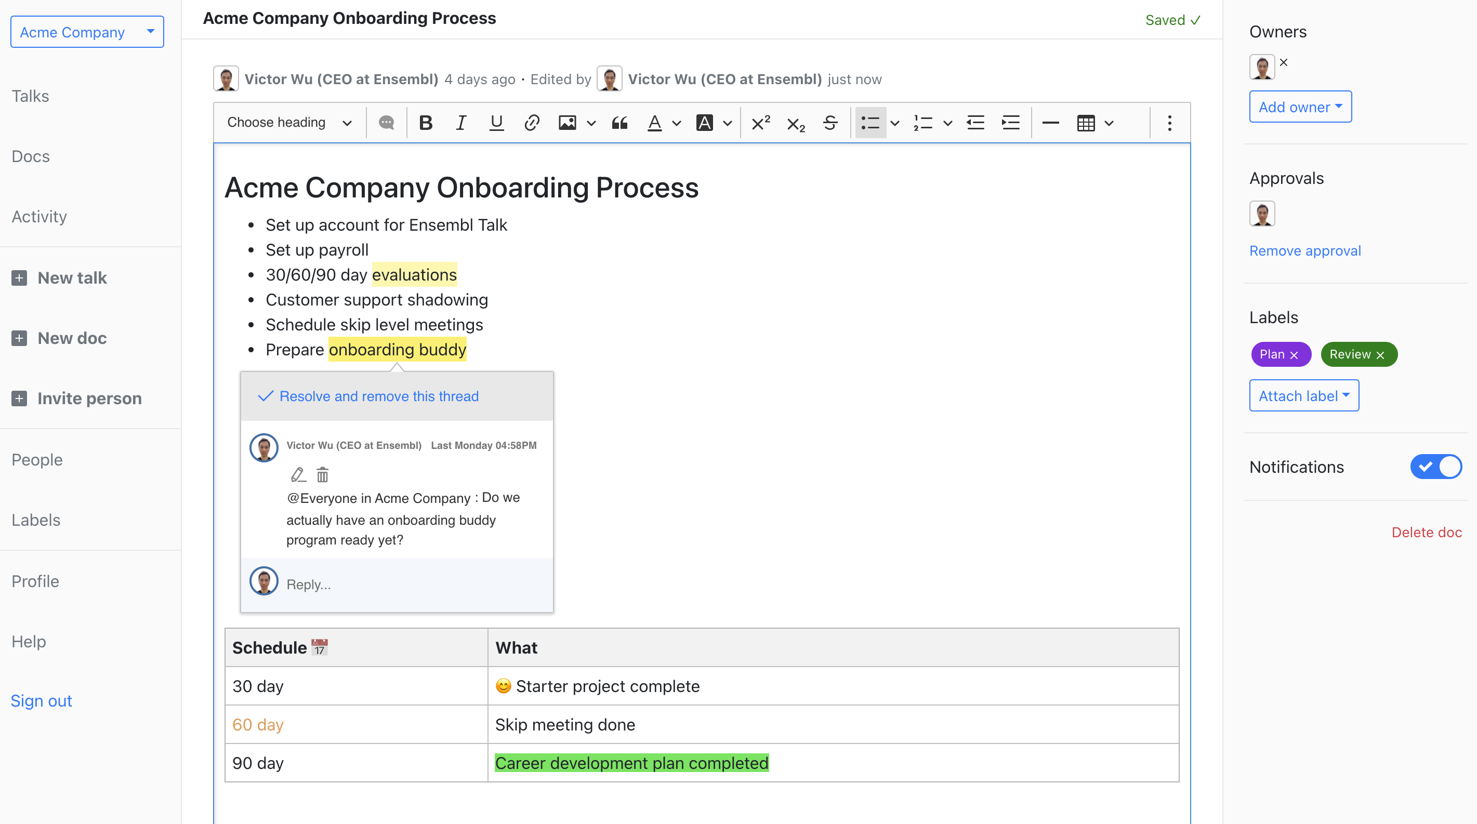This screenshot has width=1477, height=824.
Task: Click the plus icon beside New doc
Action: point(19,338)
